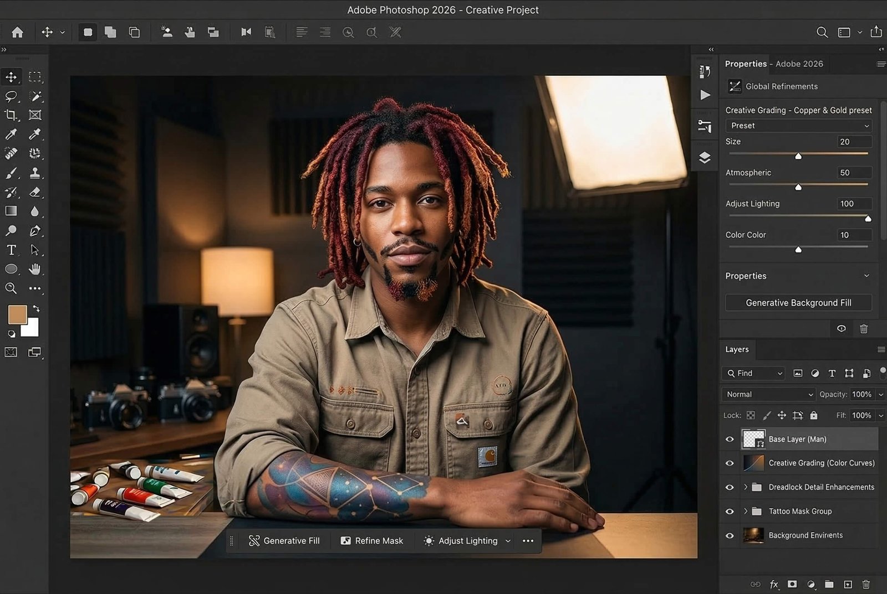Hide the Base Layer (Man)
Screen dimensions: 887x594
[730, 439]
